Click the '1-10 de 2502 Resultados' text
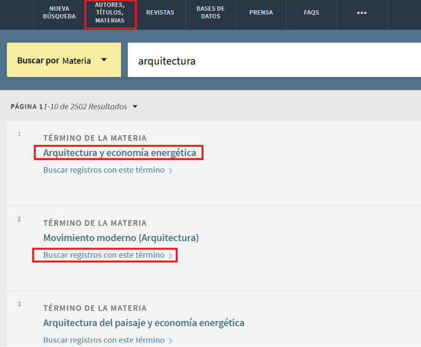 [85, 107]
